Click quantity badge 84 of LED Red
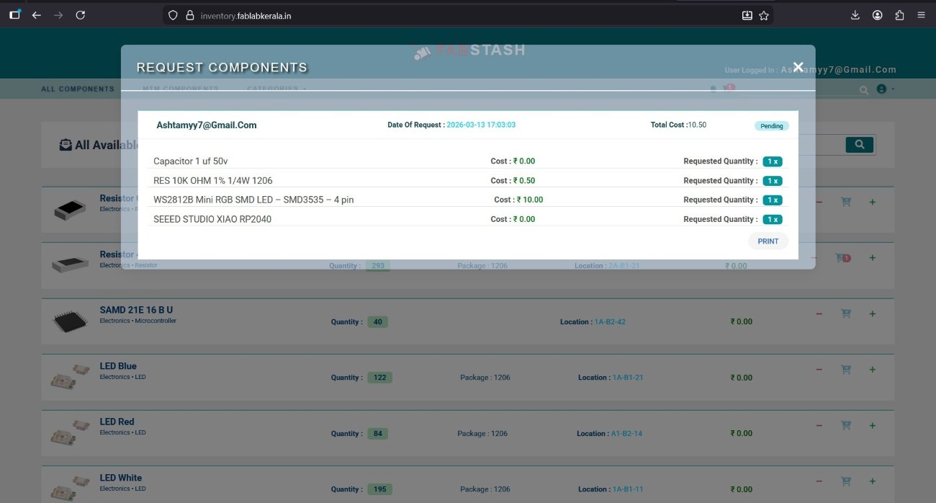The image size is (936, 503). (x=377, y=434)
